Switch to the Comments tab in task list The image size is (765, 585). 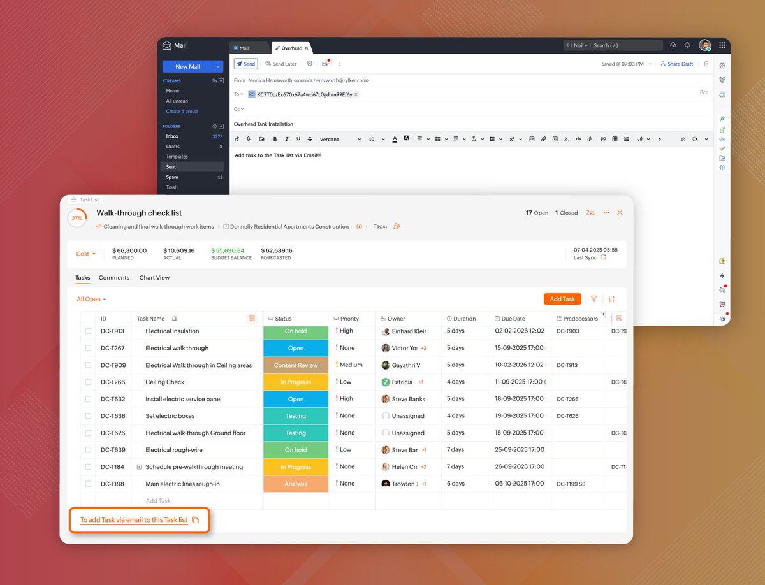pyautogui.click(x=114, y=278)
